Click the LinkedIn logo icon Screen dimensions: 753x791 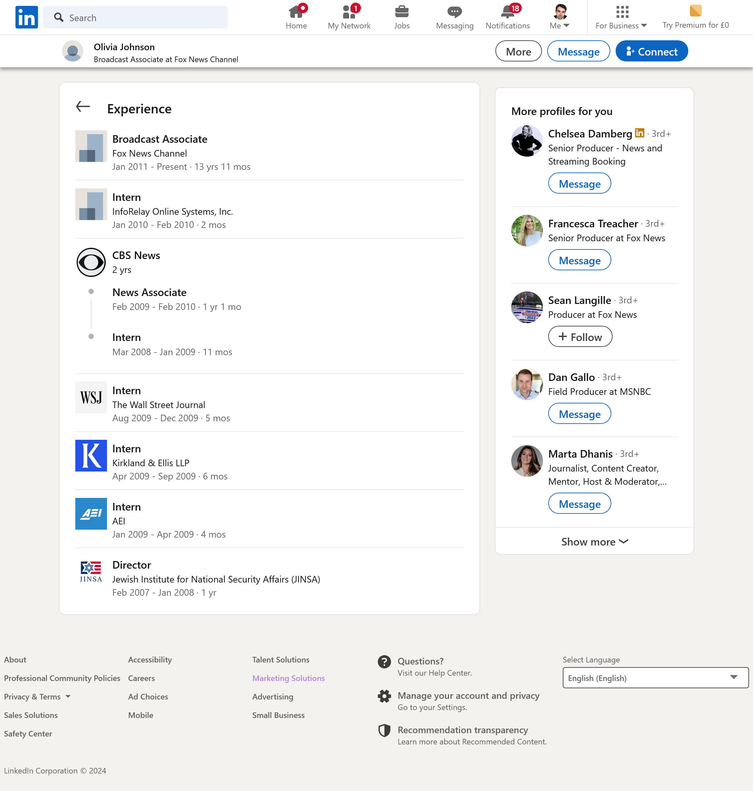point(26,17)
